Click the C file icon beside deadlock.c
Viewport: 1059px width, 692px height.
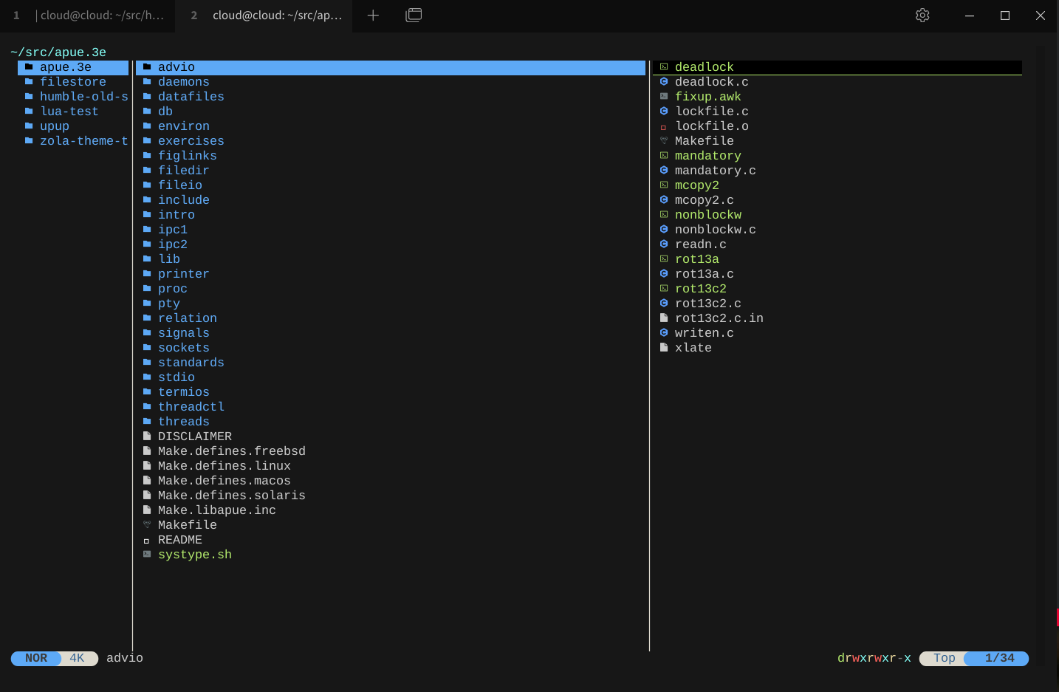tap(664, 82)
